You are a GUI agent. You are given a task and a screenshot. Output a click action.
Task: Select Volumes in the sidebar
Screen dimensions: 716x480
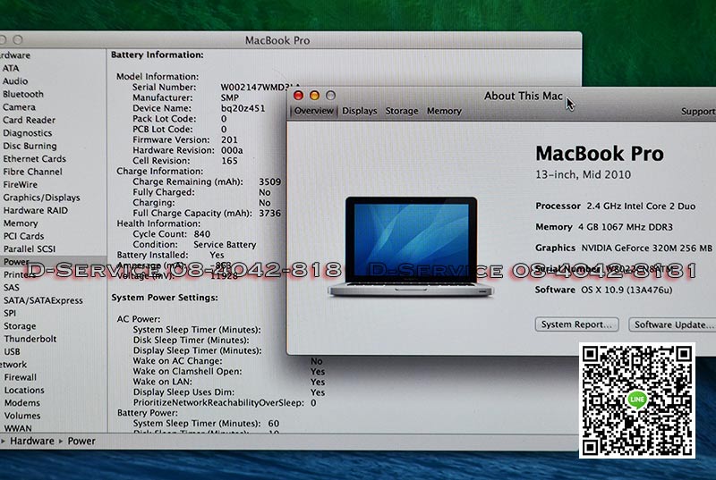pos(21,416)
